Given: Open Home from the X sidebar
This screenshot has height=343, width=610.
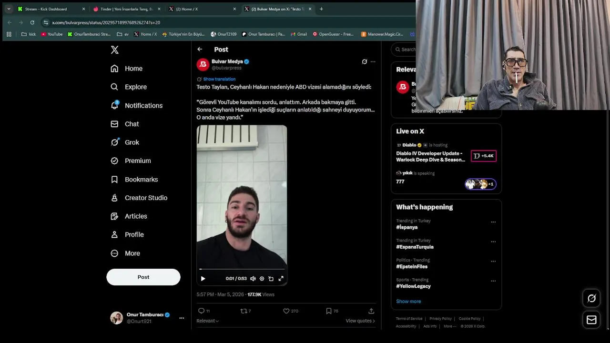Looking at the screenshot, I should [x=127, y=69].
